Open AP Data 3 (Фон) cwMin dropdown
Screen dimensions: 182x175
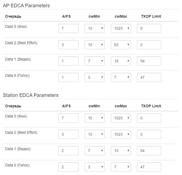click(94, 28)
